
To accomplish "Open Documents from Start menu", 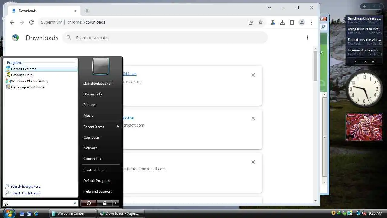I will click(101, 94).
